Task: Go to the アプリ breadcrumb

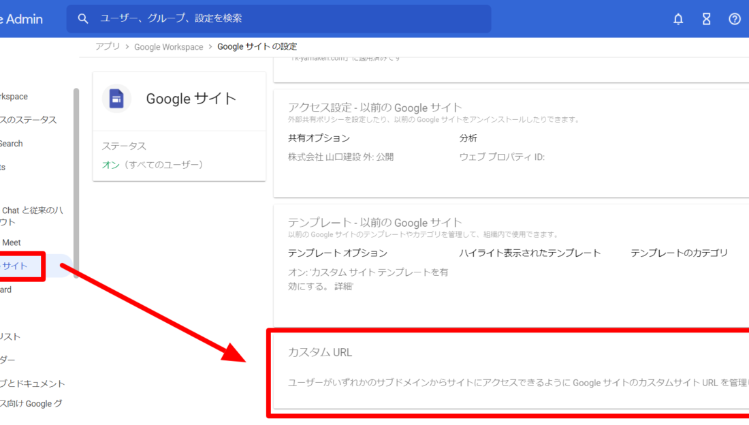Action: pos(108,46)
